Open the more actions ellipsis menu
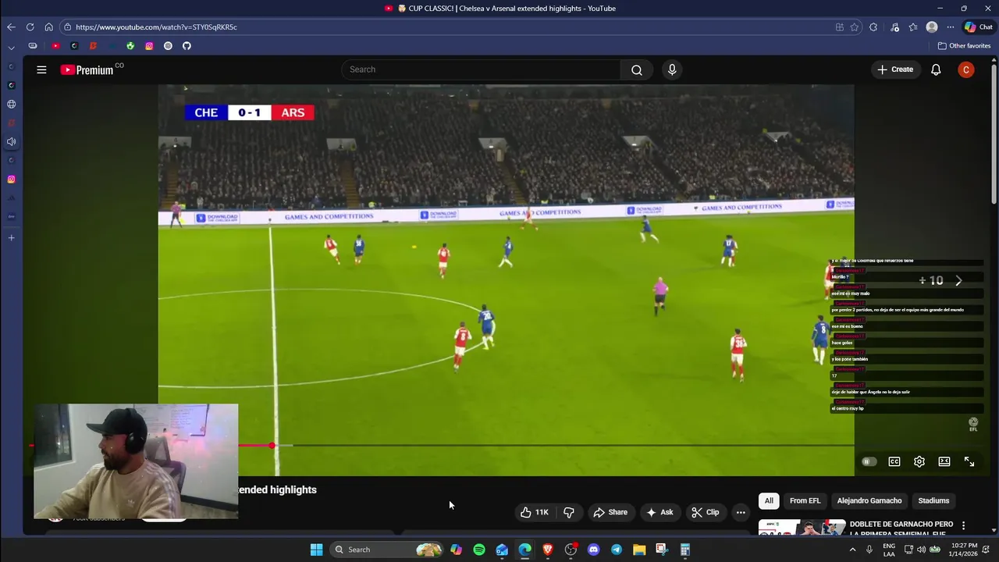This screenshot has width=999, height=562. click(741, 512)
